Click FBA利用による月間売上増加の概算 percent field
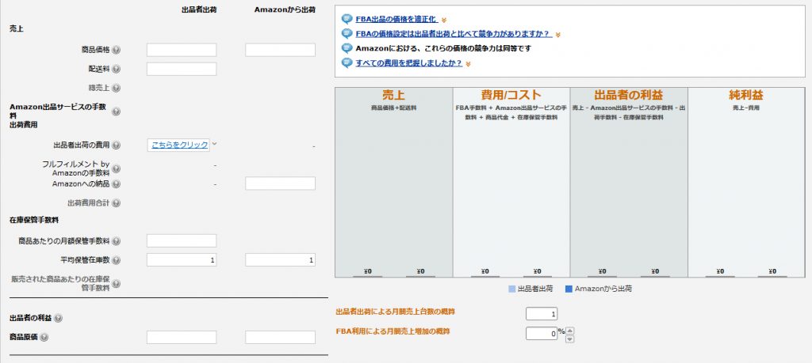This screenshot has width=812, height=363. click(542, 334)
